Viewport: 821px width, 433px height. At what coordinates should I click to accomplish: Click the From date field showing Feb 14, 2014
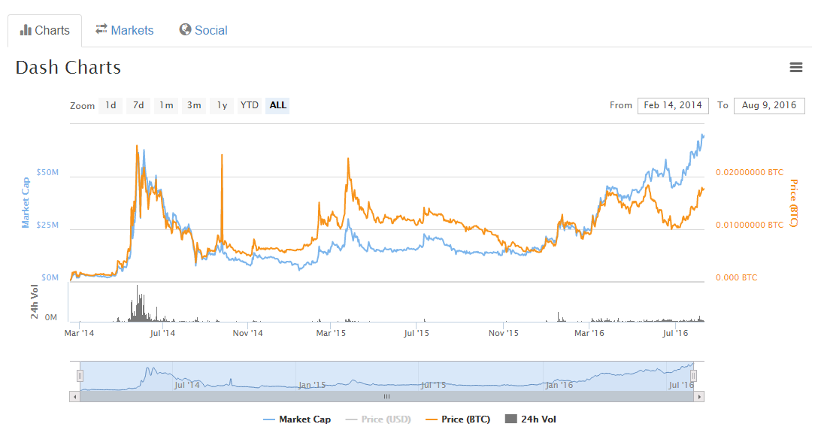[673, 105]
